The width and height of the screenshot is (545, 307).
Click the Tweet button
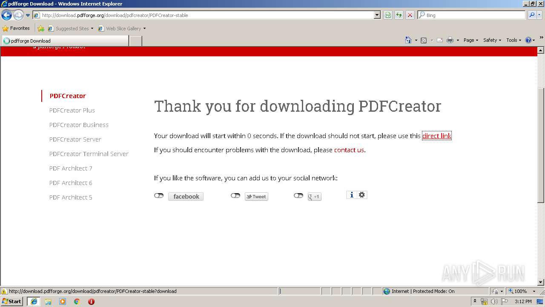pos(256,197)
